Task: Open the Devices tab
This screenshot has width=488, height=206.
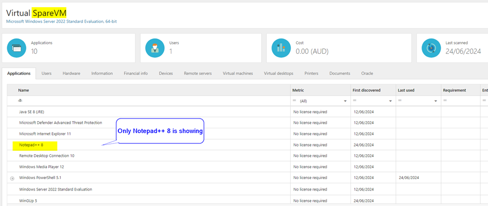Action: tap(166, 73)
